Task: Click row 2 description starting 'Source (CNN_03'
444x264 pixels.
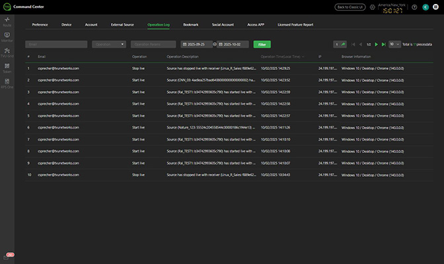Action: [211, 81]
